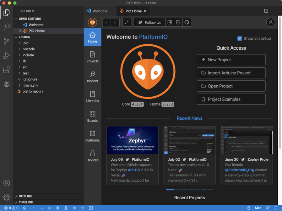Collapse the OPEN EDITORS section
The width and height of the screenshot is (282, 211).
(x=29, y=19)
